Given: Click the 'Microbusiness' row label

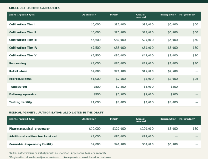Looking at the screenshot, I should 20,79.
